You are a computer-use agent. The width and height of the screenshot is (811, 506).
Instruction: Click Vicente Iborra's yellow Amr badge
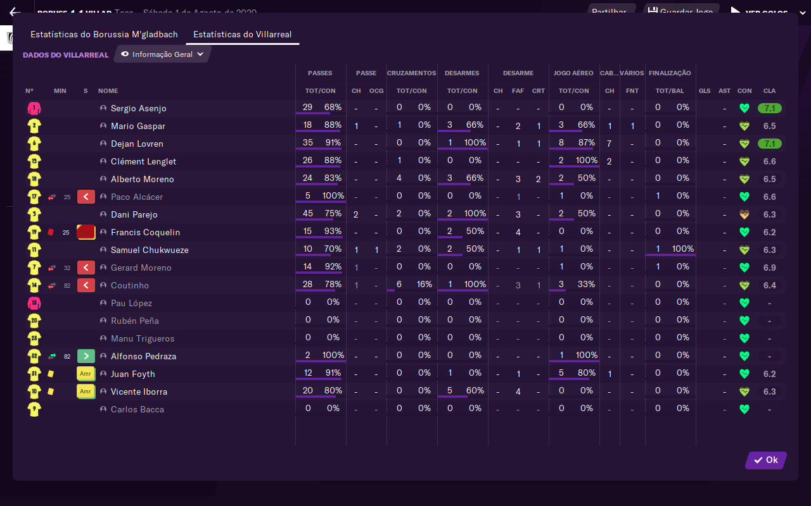pyautogui.click(x=86, y=392)
